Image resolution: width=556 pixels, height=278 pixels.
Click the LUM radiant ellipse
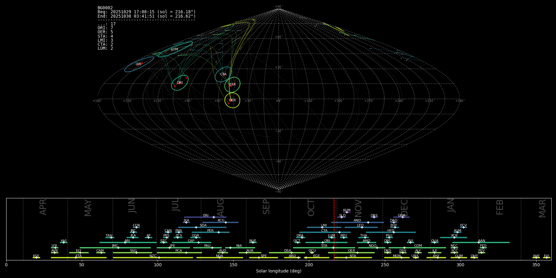click(x=175, y=49)
